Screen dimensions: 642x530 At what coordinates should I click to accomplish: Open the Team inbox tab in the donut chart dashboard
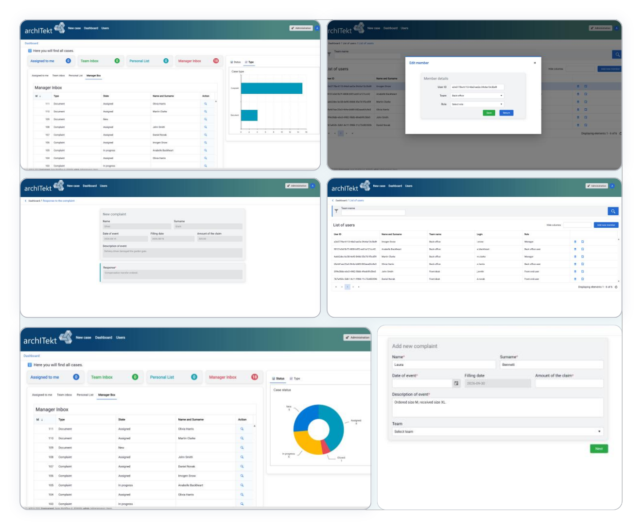click(x=64, y=395)
